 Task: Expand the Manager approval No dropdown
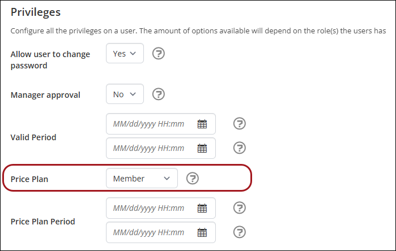click(x=125, y=94)
